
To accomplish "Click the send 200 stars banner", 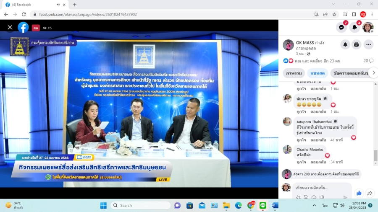I will (x=322, y=174).
